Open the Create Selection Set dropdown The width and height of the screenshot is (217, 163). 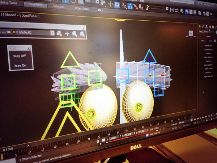point(167,8)
